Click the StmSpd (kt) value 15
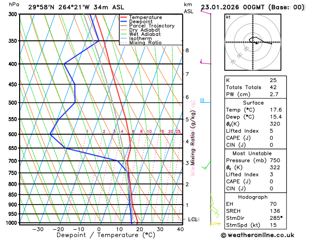Image resolution: width=309 pixels, height=239 pixels. coord(273,225)
